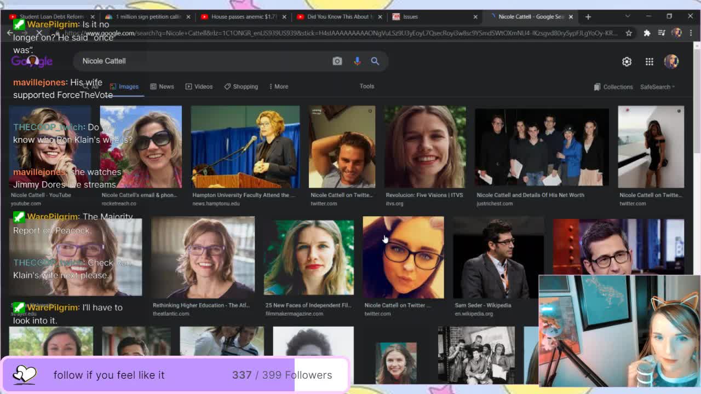This screenshot has height=394, width=701.
Task: Open the SafeSearch dropdown
Action: pos(657,87)
